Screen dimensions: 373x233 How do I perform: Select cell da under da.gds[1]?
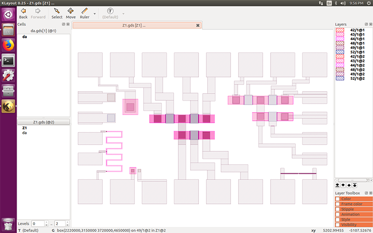(x=24, y=37)
